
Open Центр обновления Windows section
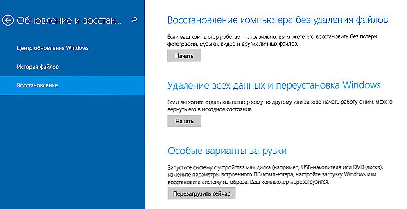click(x=52, y=48)
